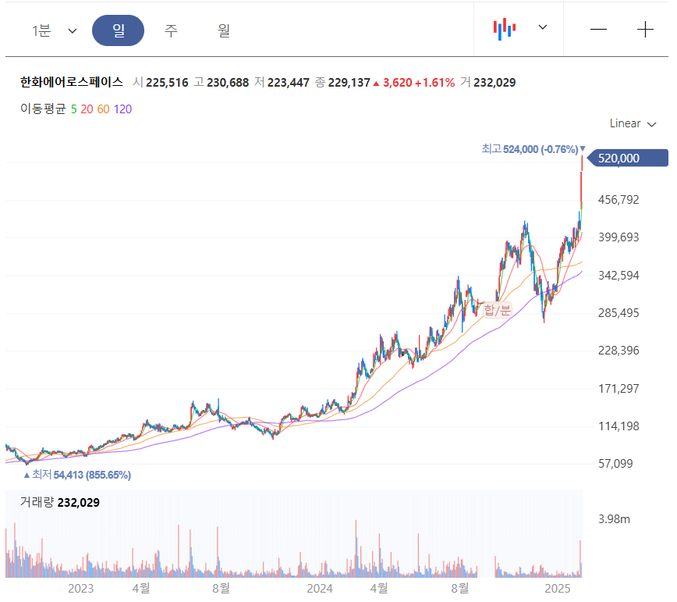677x602 pixels.
Task: Click the 합/분 event badge on chart
Action: click(x=497, y=310)
